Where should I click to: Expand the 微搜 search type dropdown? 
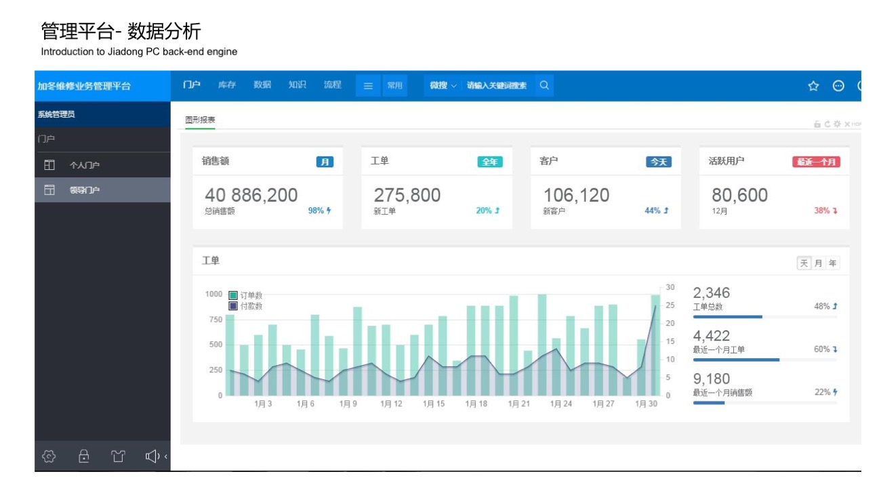[x=443, y=86]
